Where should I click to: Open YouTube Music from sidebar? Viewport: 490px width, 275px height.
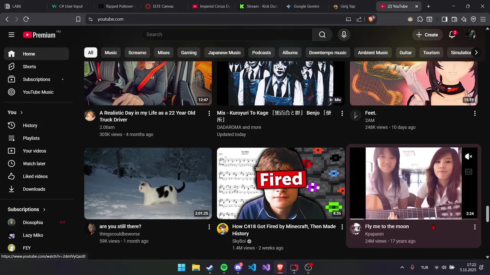coord(36,92)
